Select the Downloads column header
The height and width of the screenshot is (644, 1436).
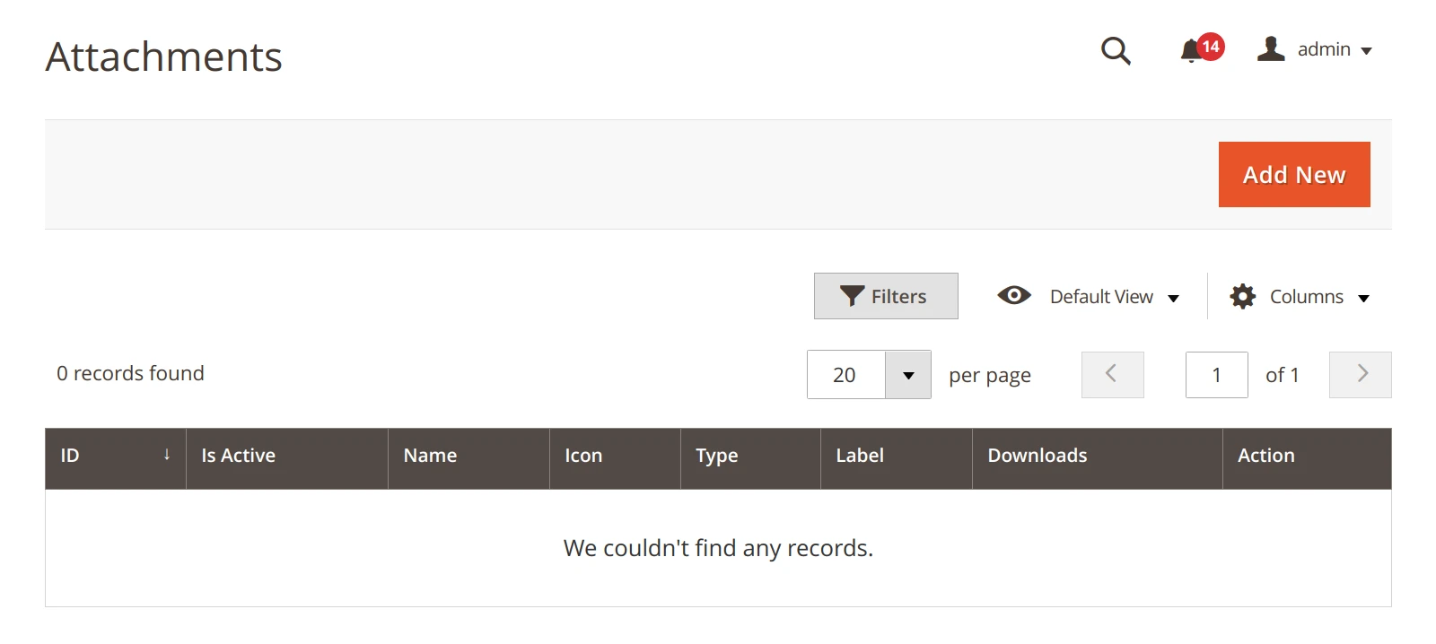[1037, 456]
